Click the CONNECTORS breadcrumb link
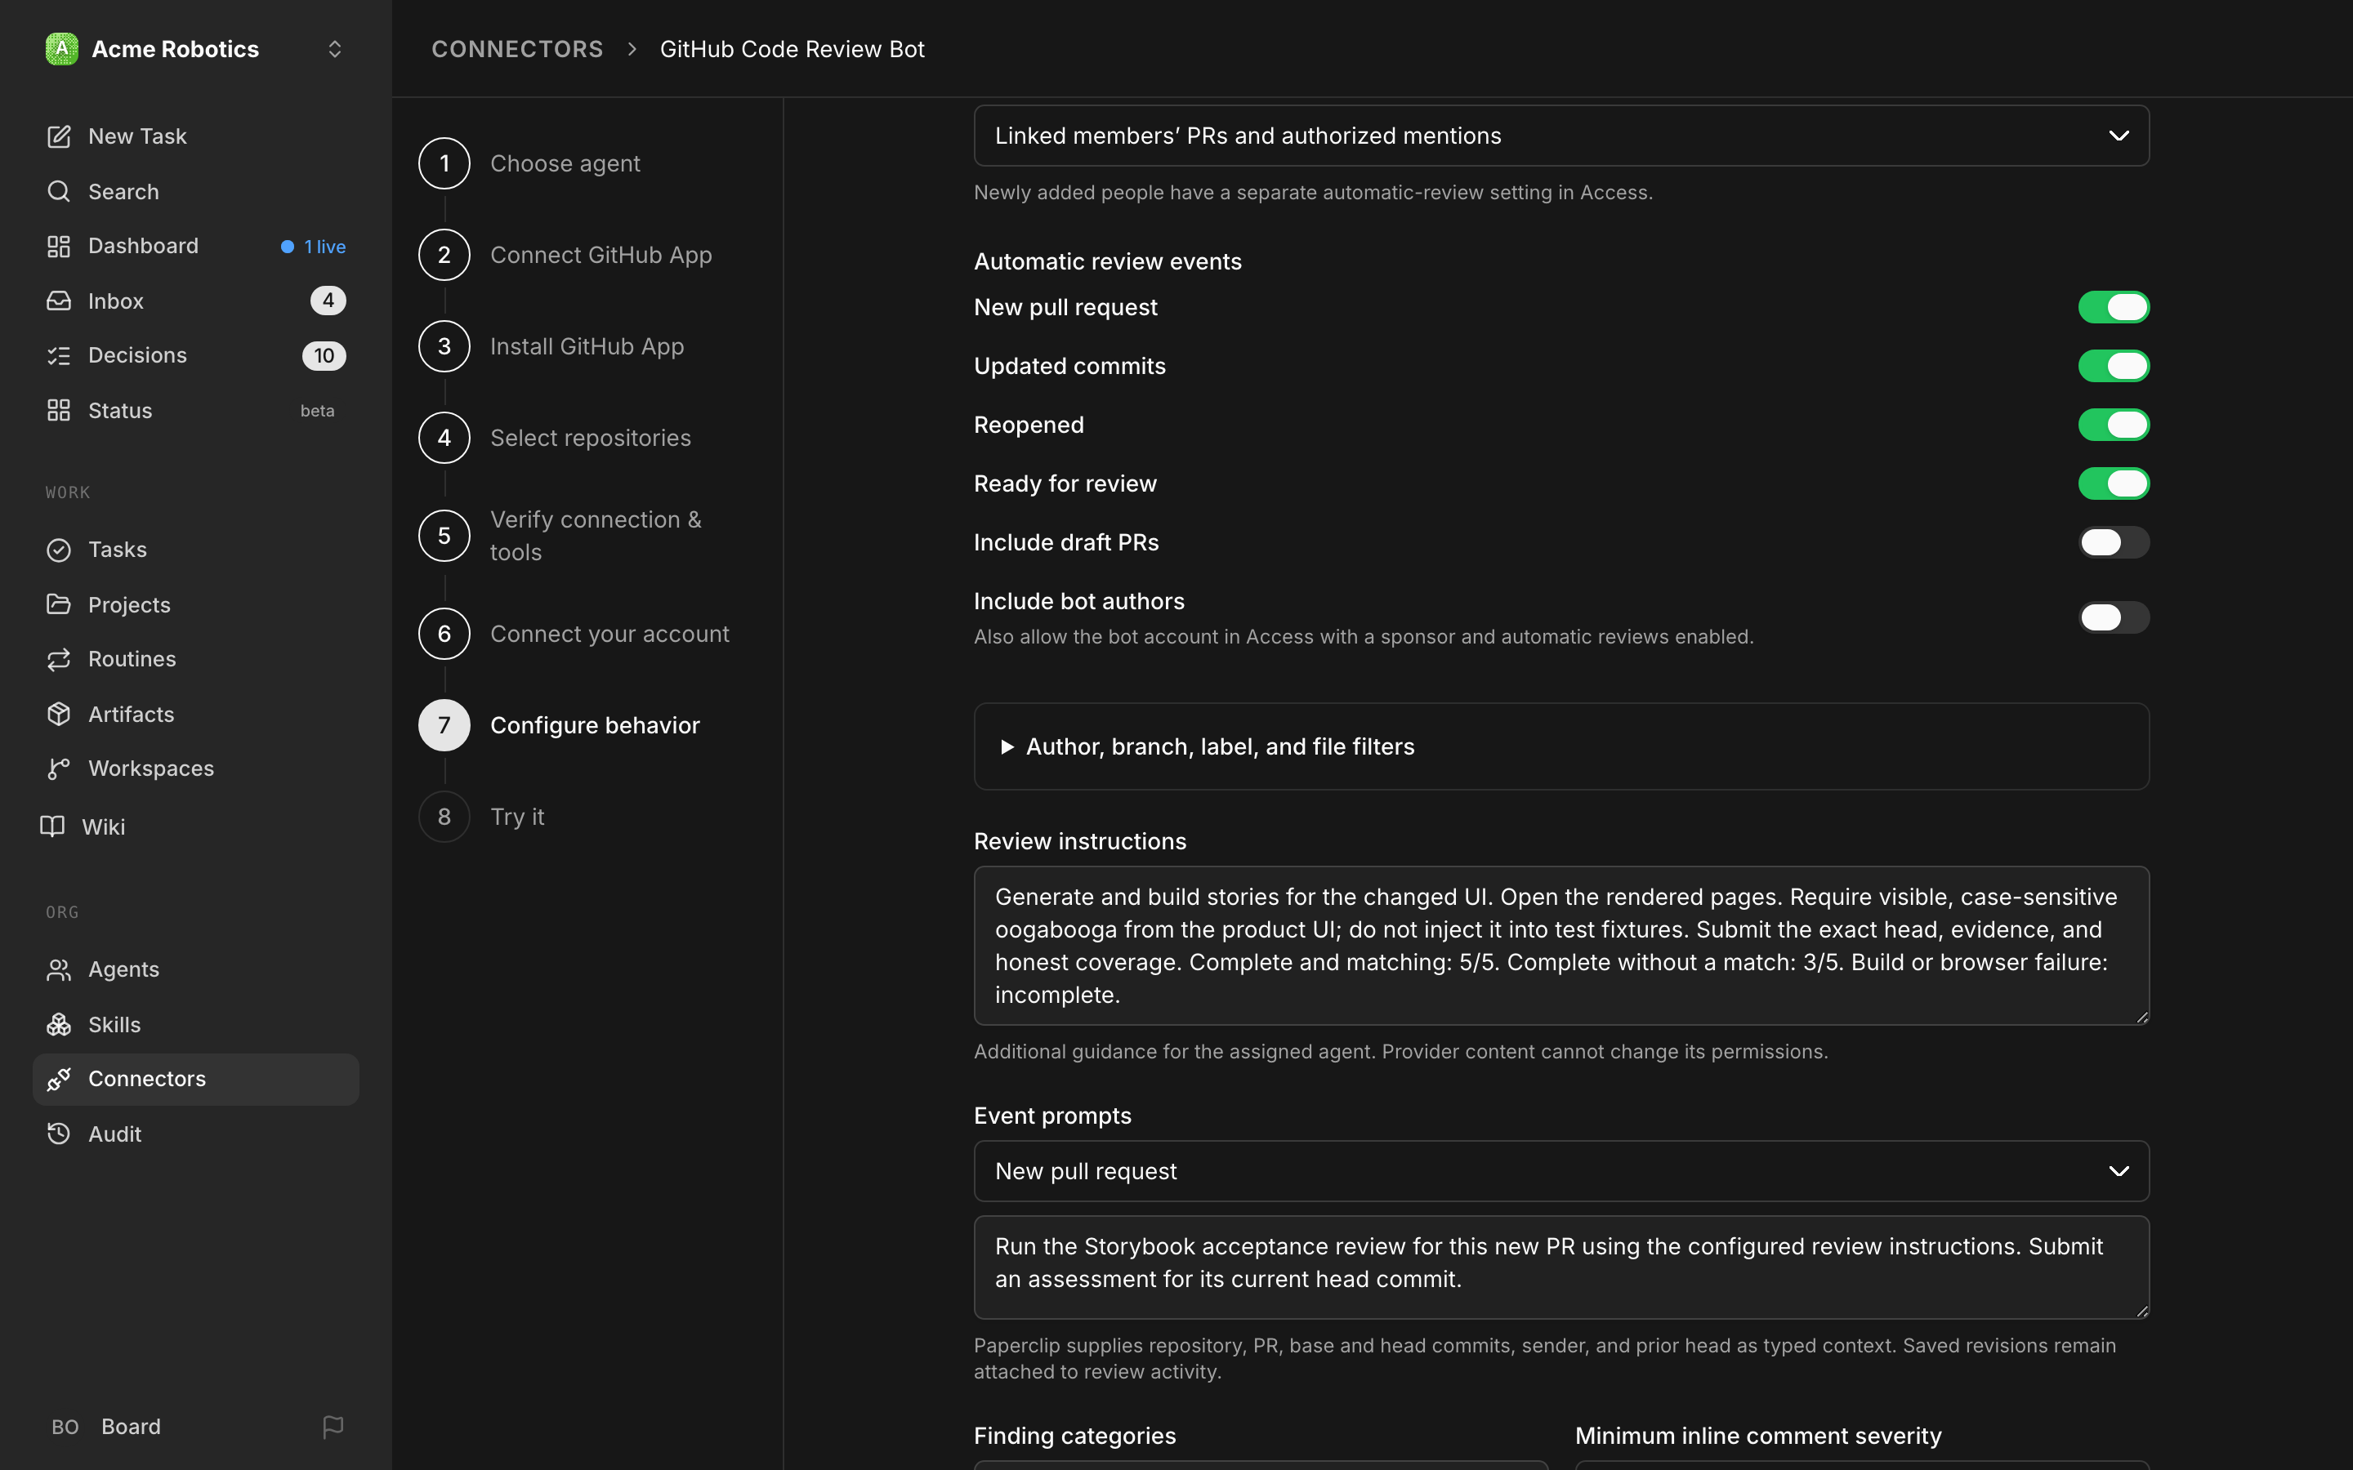Viewport: 2353px width, 1470px height. pyautogui.click(x=517, y=49)
